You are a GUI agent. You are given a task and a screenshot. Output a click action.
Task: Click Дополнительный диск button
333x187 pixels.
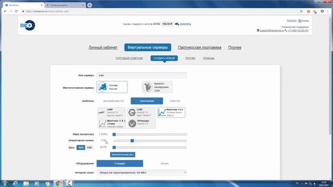(123, 155)
